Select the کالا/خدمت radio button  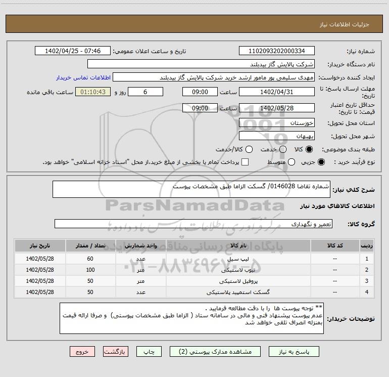tap(249, 149)
